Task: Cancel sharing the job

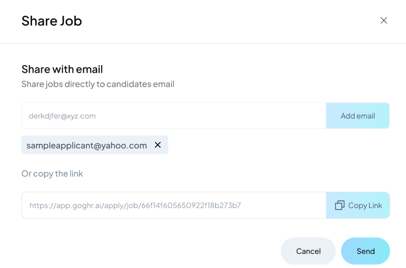Action: 308,251
